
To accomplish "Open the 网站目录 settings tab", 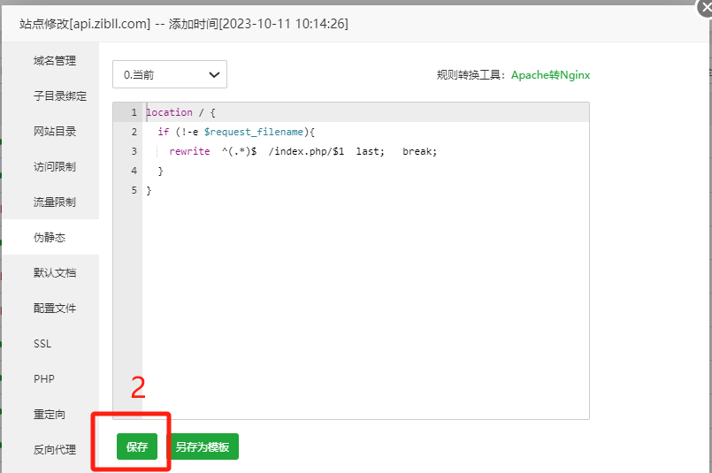I will [54, 132].
